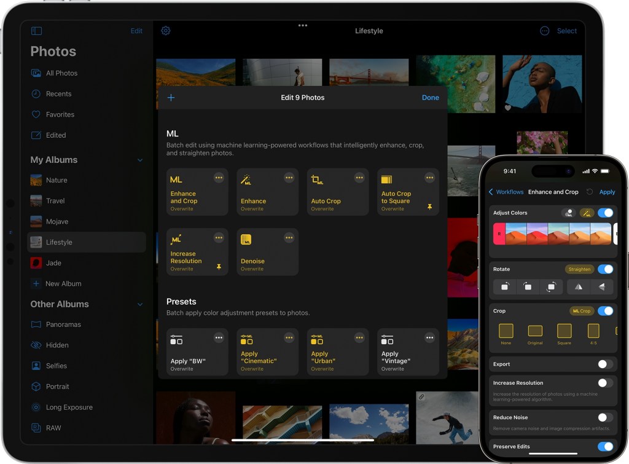Open settings gear icon in toolbar
This screenshot has width=629, height=464.
click(166, 31)
